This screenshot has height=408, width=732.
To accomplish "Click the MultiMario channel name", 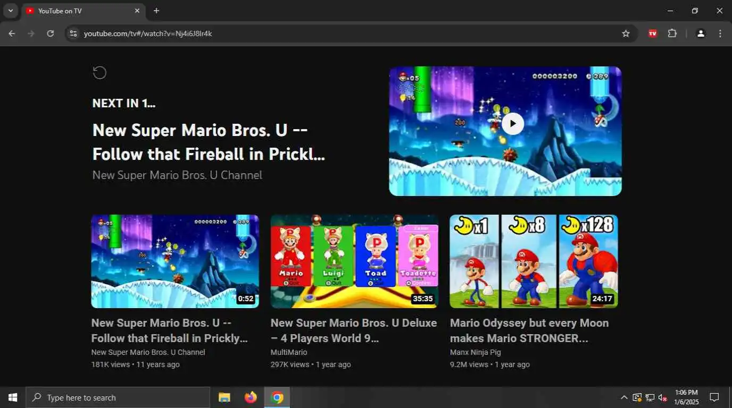I will tap(289, 352).
